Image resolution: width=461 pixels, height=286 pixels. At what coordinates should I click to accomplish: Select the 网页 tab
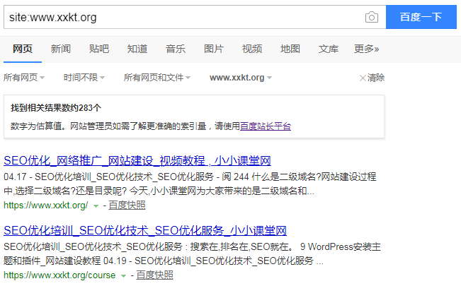point(23,49)
